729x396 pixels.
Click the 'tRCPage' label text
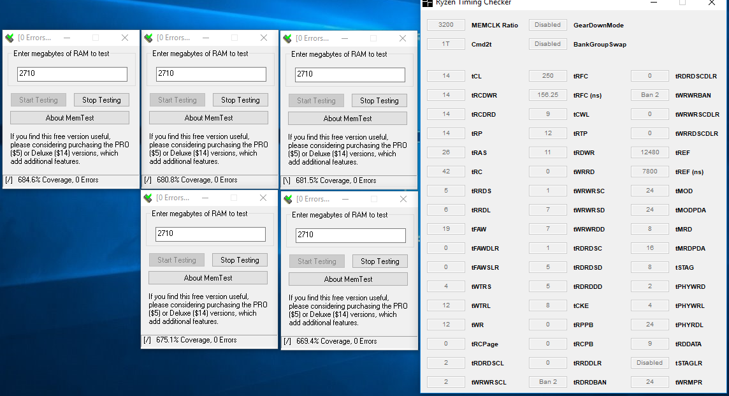(484, 344)
